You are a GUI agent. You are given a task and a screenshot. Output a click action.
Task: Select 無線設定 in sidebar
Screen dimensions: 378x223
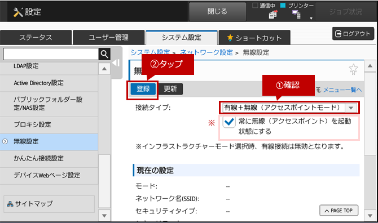tap(49, 141)
